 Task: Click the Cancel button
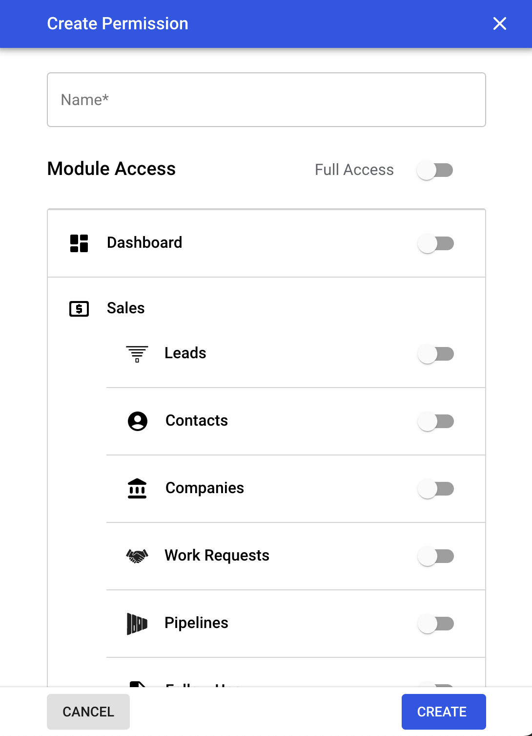click(x=88, y=712)
